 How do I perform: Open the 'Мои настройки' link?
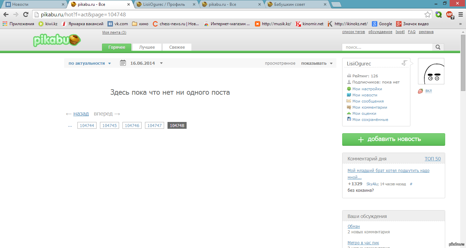click(x=367, y=89)
